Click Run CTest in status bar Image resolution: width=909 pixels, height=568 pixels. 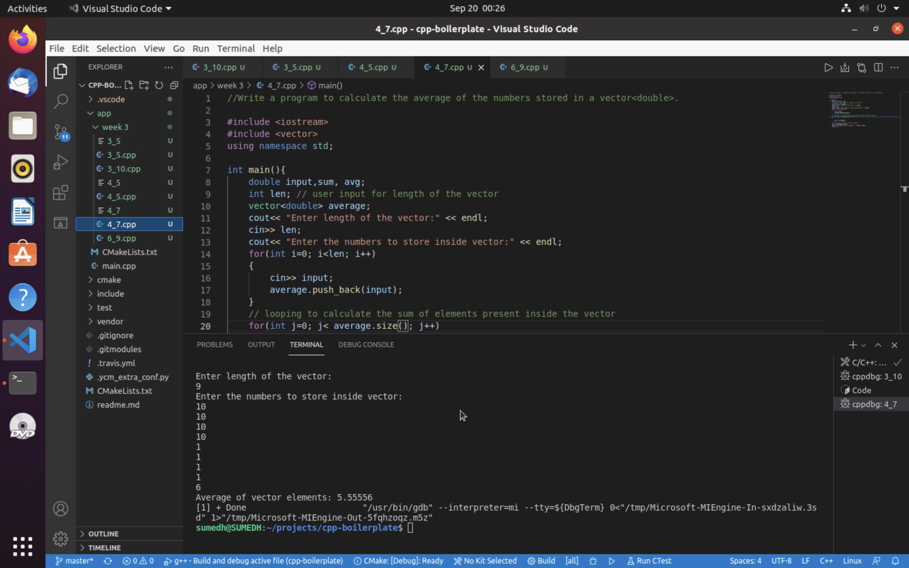pos(650,561)
